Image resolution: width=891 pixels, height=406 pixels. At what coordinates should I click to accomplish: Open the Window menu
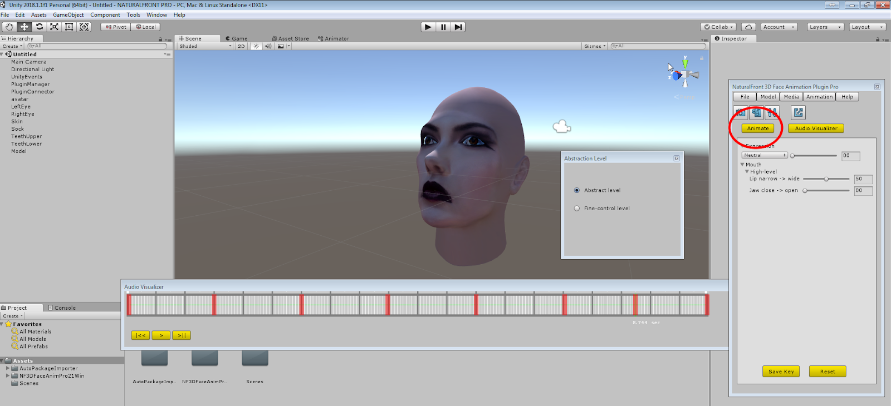coord(156,15)
